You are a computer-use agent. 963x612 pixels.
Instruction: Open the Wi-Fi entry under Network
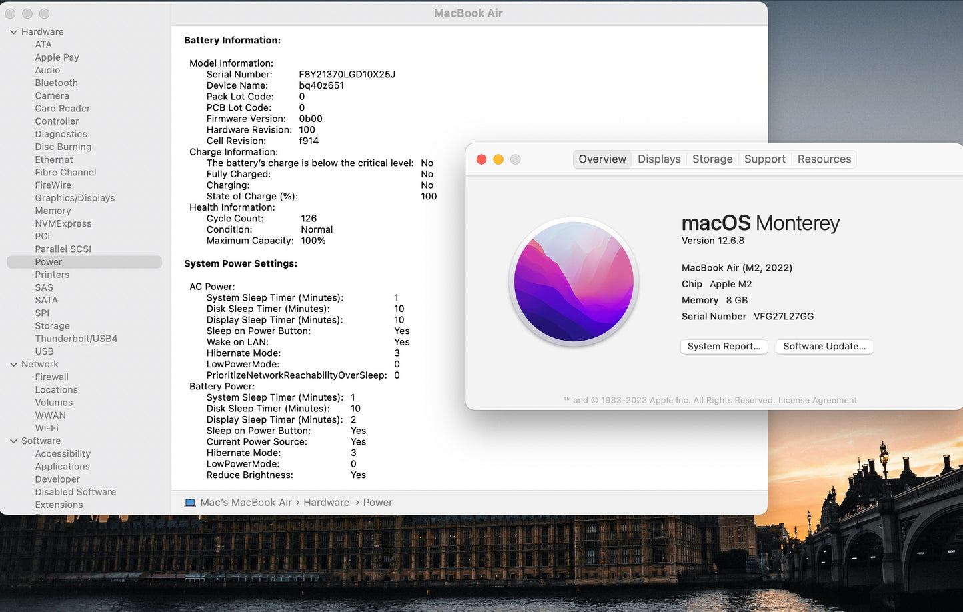click(47, 428)
